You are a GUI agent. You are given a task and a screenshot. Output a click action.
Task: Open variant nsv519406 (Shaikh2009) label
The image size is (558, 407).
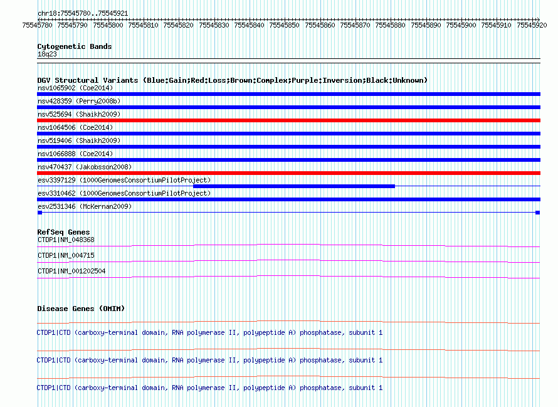click(79, 140)
